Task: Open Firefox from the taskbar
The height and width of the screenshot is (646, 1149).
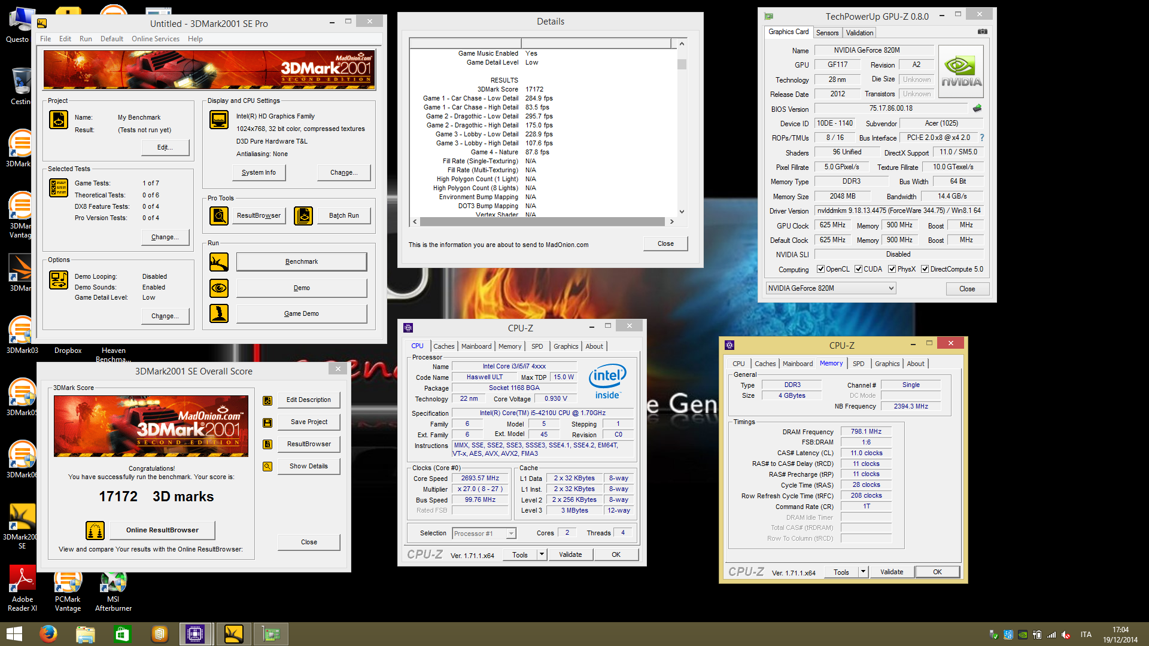Action: (48, 634)
